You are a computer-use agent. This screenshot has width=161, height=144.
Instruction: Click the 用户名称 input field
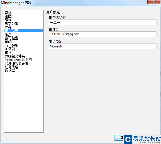coord(103,22)
